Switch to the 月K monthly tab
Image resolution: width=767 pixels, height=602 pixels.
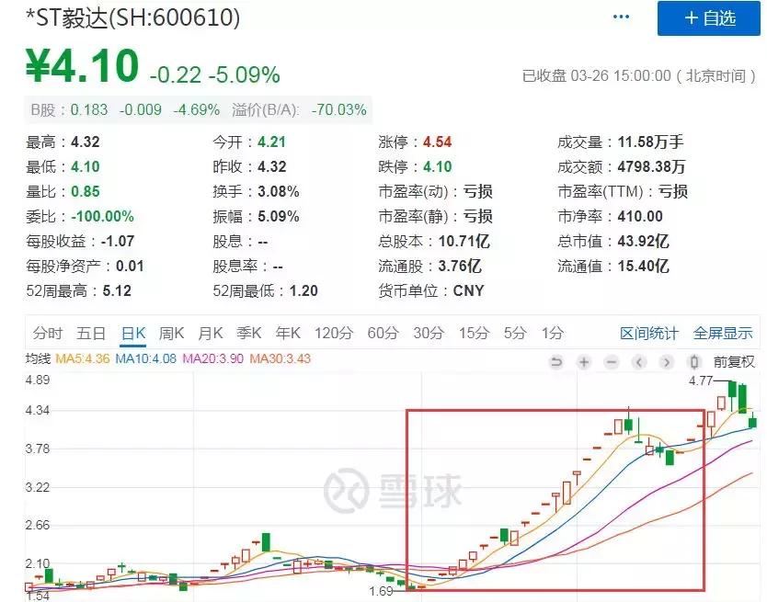tap(210, 334)
